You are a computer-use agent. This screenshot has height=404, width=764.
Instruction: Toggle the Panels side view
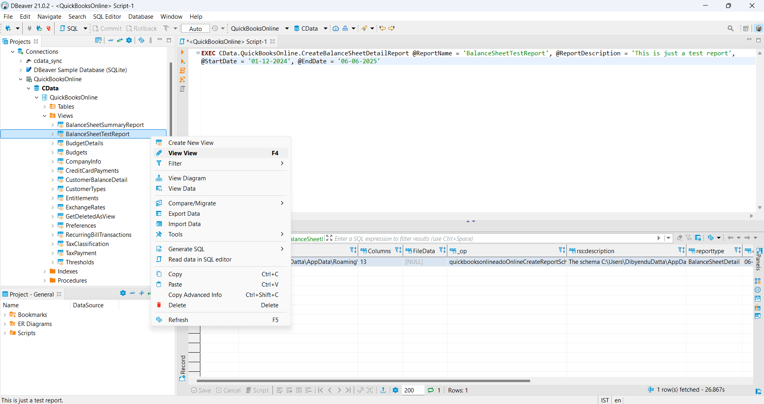[758, 260]
